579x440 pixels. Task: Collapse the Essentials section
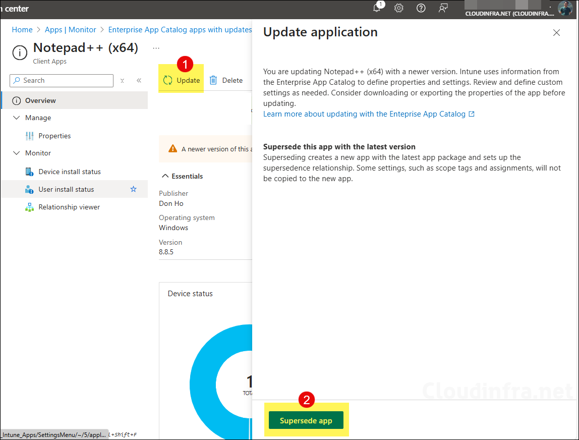165,176
